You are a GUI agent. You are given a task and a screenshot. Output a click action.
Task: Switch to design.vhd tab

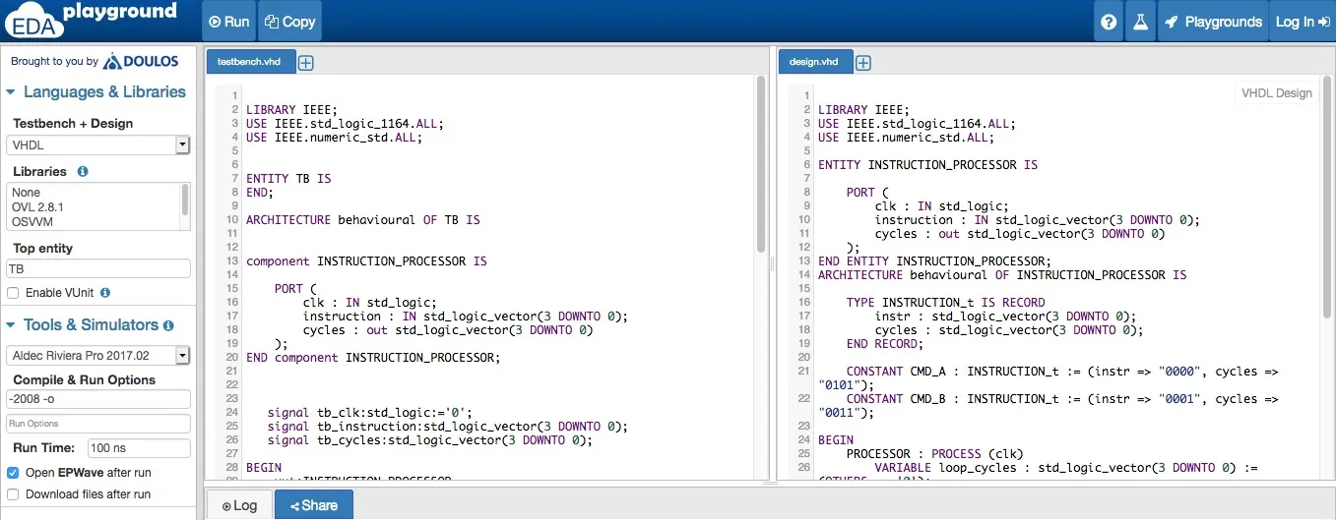(x=814, y=61)
